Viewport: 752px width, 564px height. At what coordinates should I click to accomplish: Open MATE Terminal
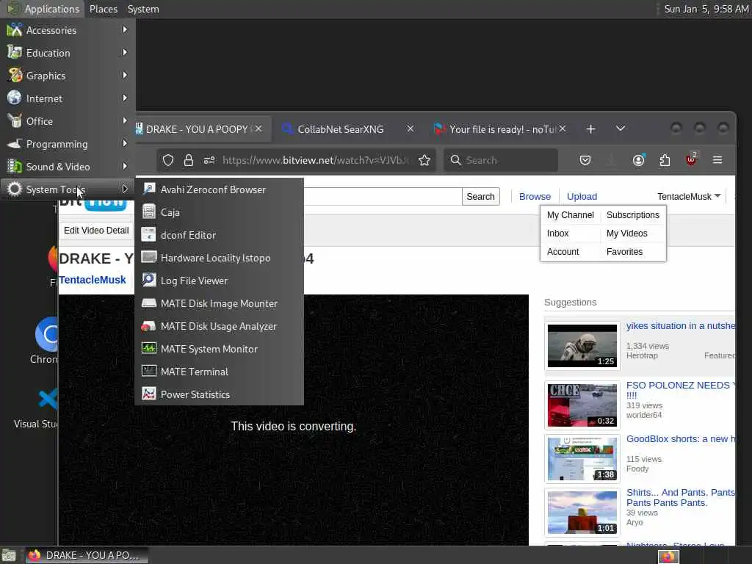click(219, 372)
